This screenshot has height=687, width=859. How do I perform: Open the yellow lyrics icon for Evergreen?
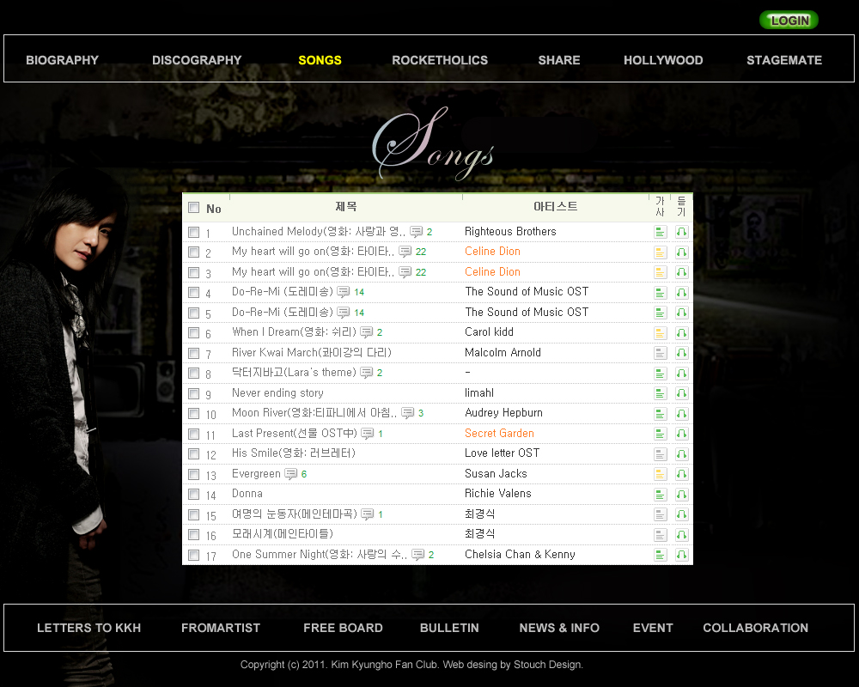coord(660,474)
